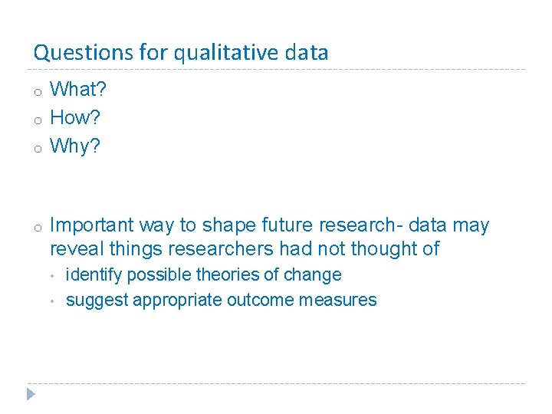This screenshot has height=414, width=552.
Task: Select the 'What?' bullet text
Action: tap(78, 90)
